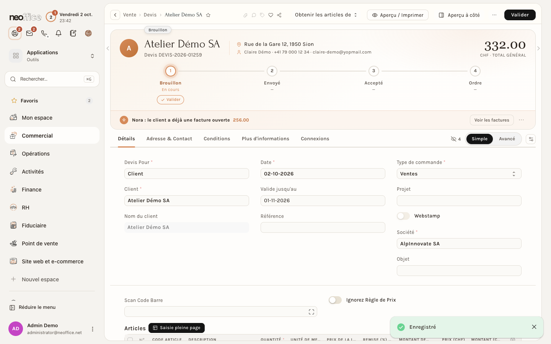Mark the quote as favorite with the star

pyautogui.click(x=208, y=15)
